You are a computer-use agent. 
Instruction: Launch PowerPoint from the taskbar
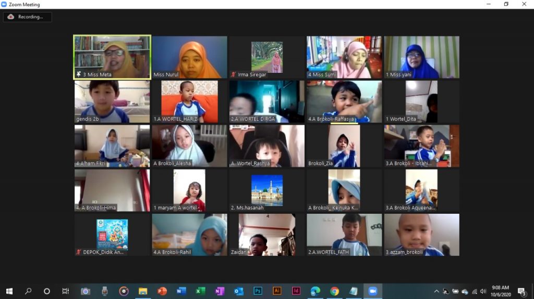tap(162, 291)
